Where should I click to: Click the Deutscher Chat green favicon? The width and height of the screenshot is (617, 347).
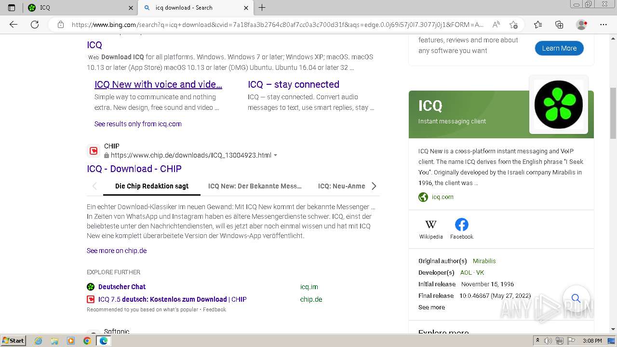point(91,287)
